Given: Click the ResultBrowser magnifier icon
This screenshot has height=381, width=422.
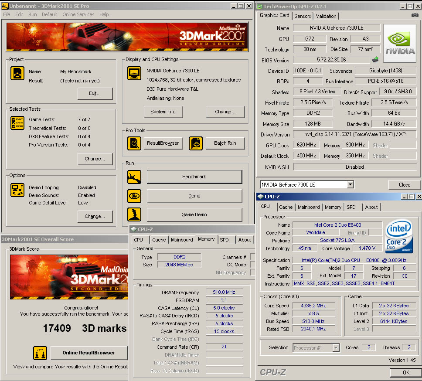Looking at the screenshot, I should [x=134, y=143].
